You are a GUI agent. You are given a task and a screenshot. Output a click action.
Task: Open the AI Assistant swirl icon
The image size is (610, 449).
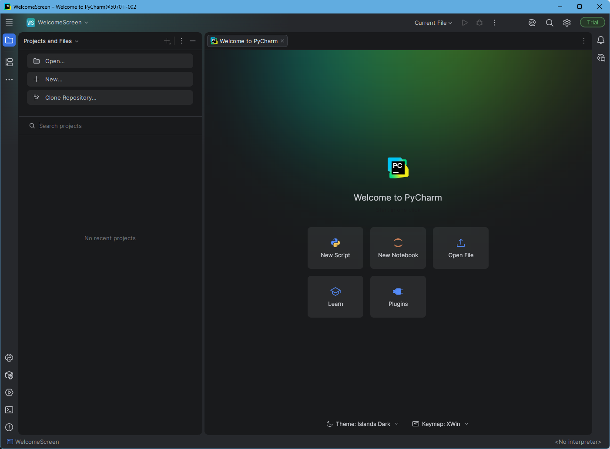pos(532,23)
